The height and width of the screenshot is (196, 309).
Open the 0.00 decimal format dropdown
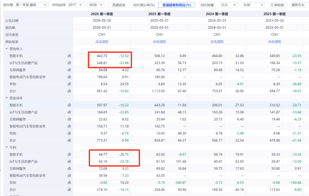[253, 5]
